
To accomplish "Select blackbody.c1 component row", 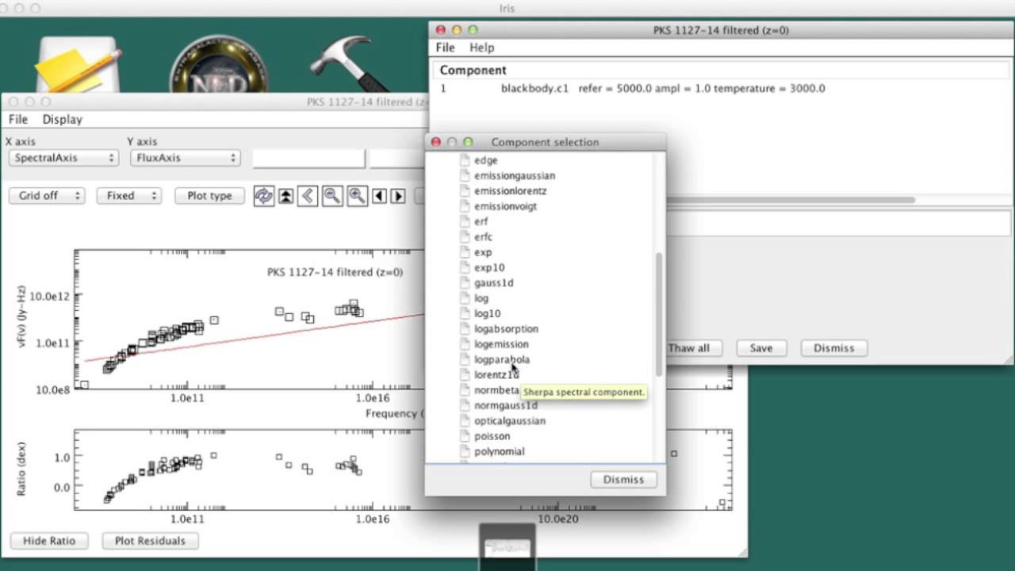I will click(x=722, y=89).
